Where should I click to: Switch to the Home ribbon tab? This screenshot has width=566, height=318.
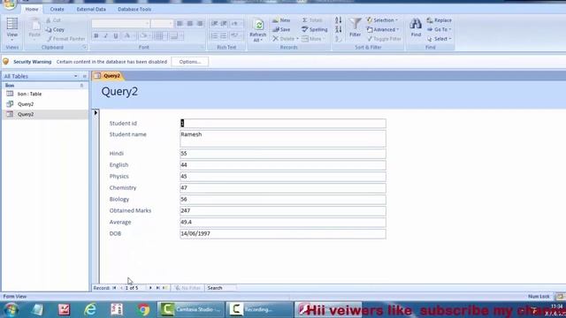pyautogui.click(x=32, y=10)
